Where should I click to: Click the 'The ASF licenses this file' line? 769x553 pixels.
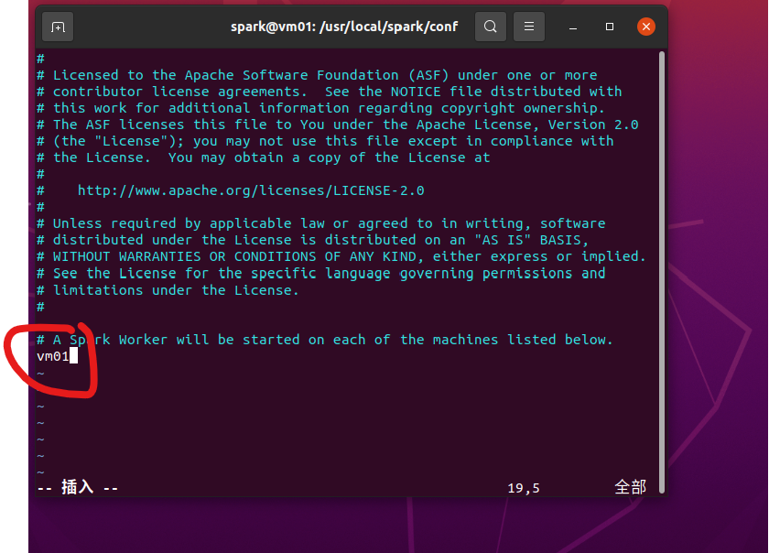tap(338, 125)
